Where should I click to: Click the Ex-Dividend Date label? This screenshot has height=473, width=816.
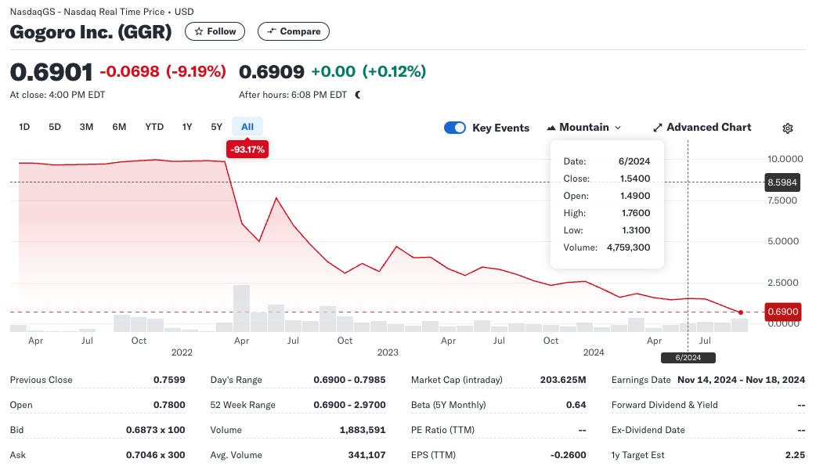[x=648, y=430]
